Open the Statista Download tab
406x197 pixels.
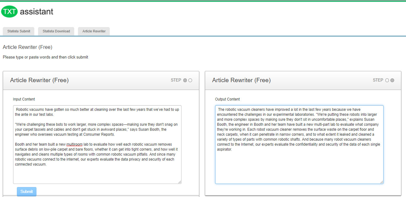click(56, 31)
